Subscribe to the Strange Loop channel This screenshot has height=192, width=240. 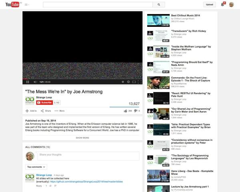point(44,103)
